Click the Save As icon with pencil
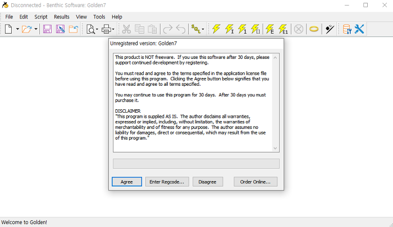This screenshot has height=227, width=393. 61,29
